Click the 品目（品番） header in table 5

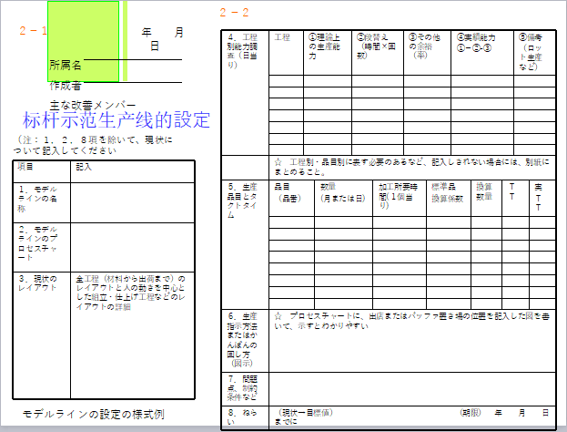(292, 192)
